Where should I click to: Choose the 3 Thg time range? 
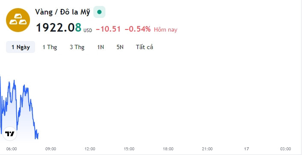point(77,47)
